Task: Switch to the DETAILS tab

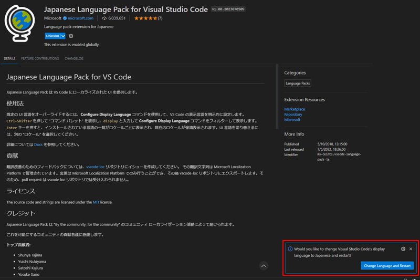Action: point(9,58)
